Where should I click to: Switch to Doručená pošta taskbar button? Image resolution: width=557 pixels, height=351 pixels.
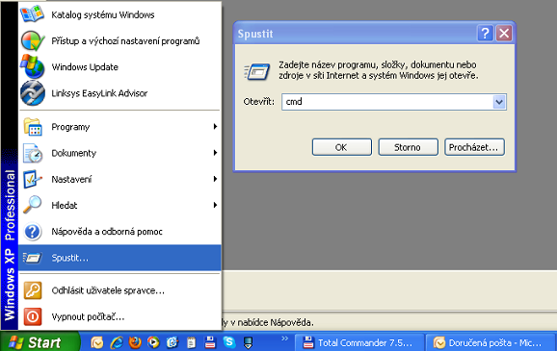(491, 342)
